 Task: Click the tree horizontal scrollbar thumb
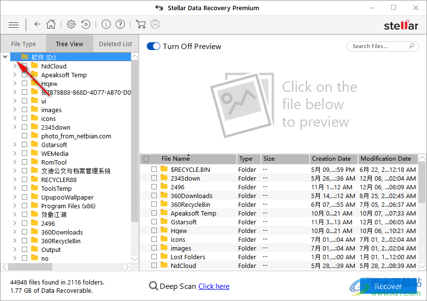pyautogui.click(x=30, y=267)
